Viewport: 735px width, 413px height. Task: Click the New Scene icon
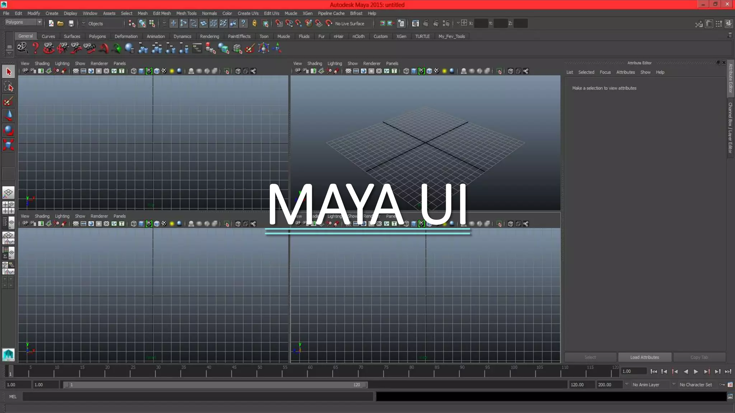pos(51,24)
